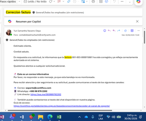The image size is (146, 121).
Task: Open OneNote from the taskbar
Action: [x=2, y=117]
